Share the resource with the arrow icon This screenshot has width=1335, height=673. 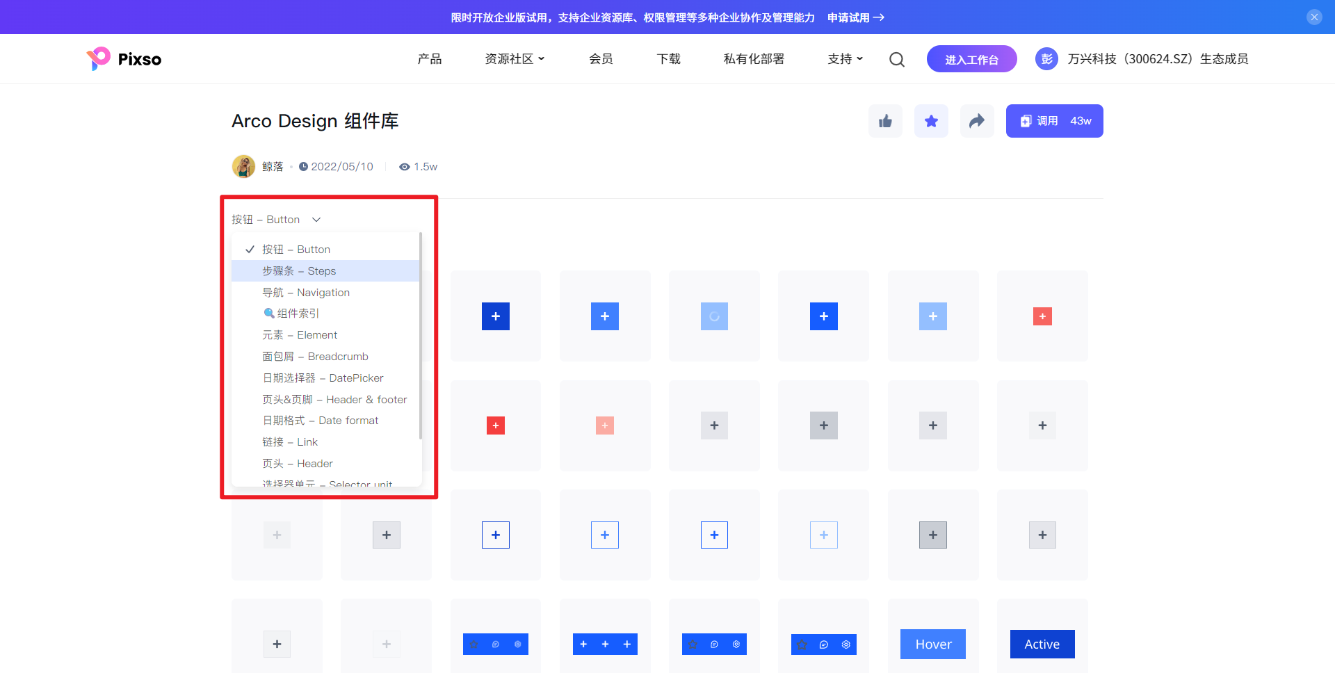click(x=977, y=121)
